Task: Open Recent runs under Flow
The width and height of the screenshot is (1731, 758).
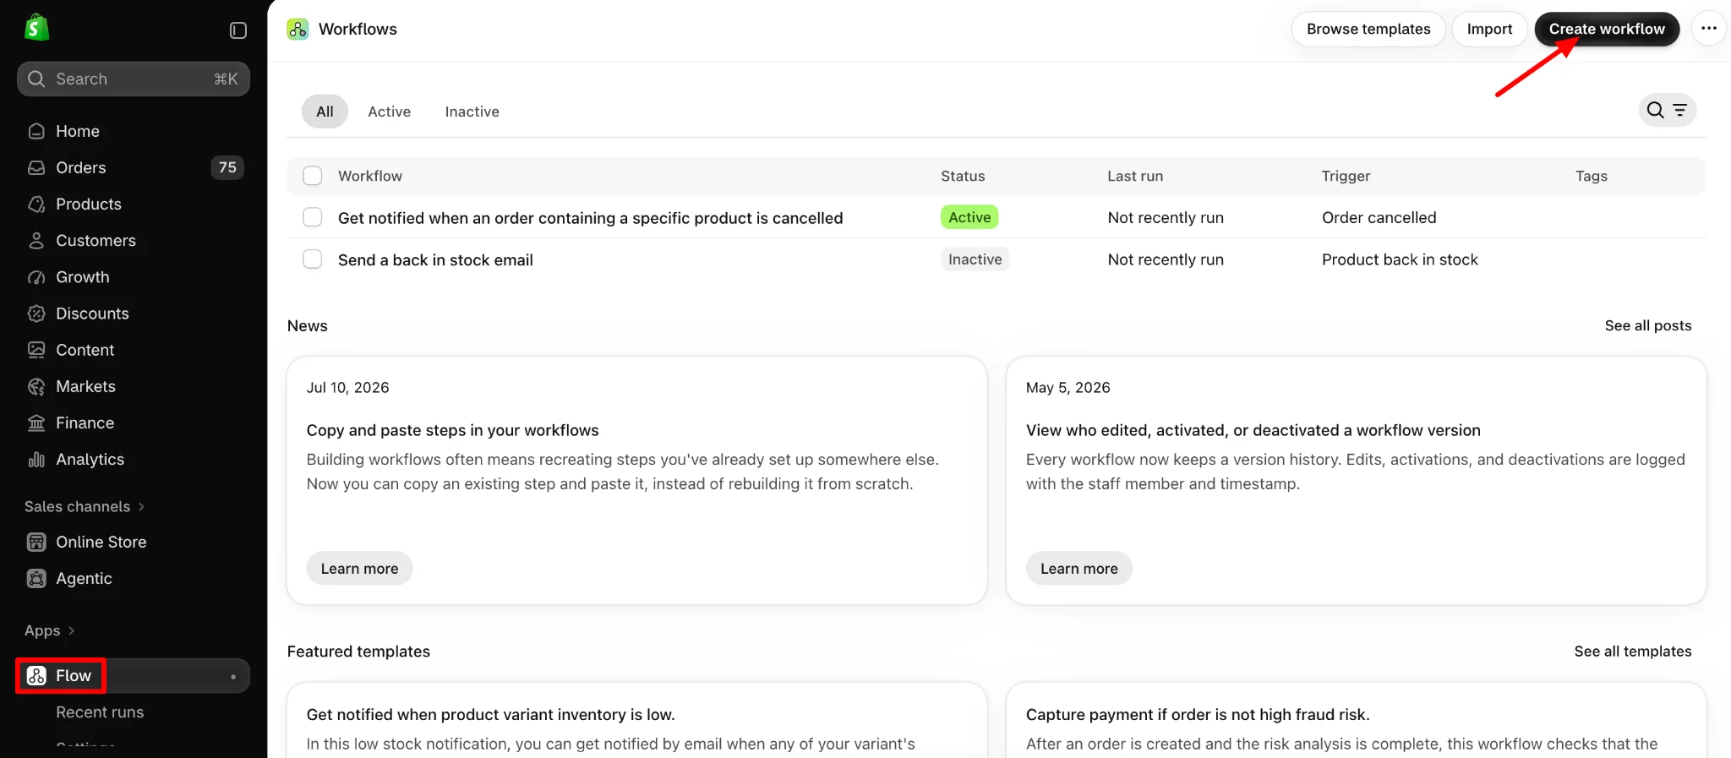Action: click(100, 712)
